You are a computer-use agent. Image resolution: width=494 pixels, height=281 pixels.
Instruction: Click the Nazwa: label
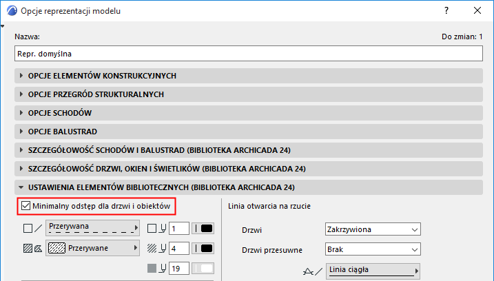tap(27, 37)
